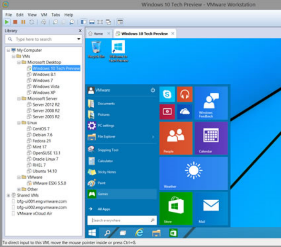Collapse the VMs folder node
Image resolution: width=281 pixels, height=247 pixels.
click(x=13, y=56)
